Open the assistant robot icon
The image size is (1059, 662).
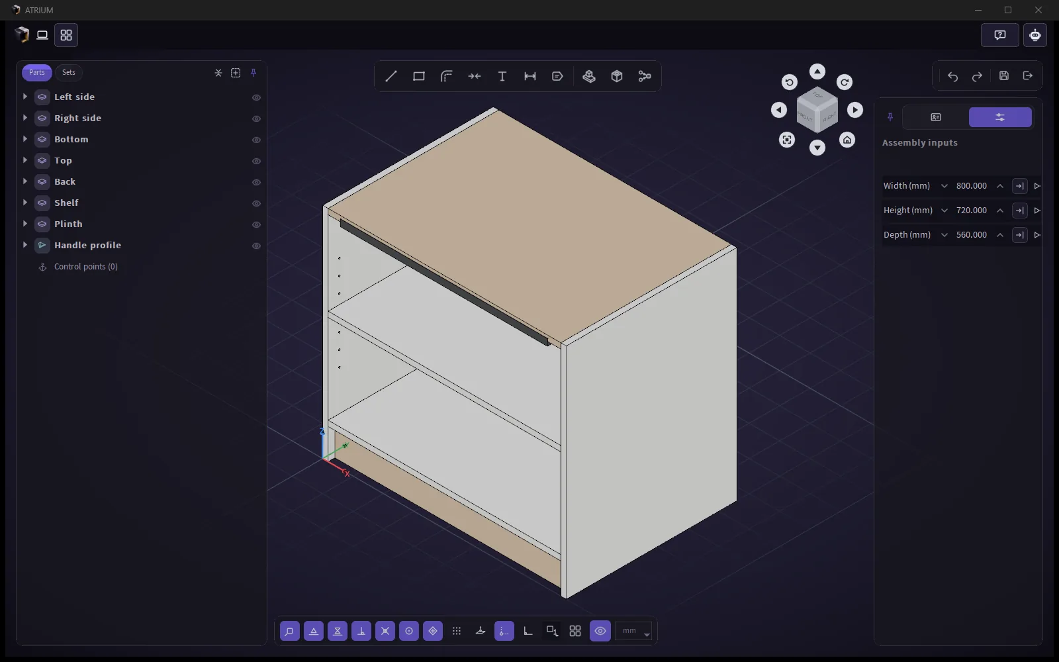pyautogui.click(x=1035, y=35)
